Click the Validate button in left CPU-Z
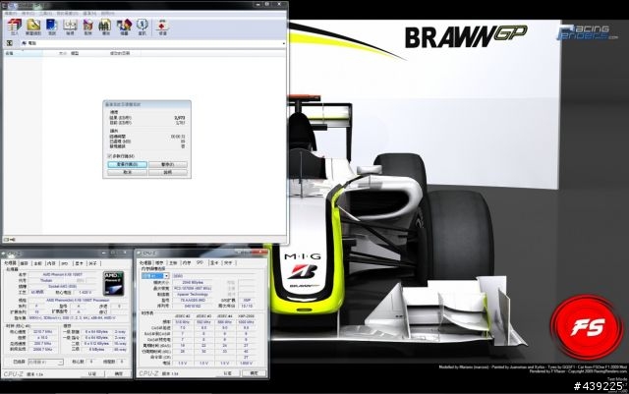 (92, 374)
